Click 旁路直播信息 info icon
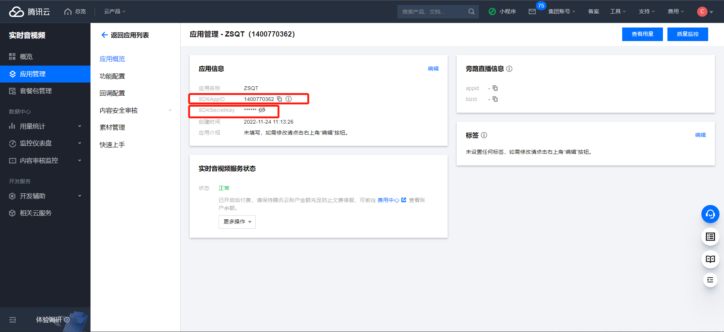Screen dimensions: 724x332 tap(509, 69)
